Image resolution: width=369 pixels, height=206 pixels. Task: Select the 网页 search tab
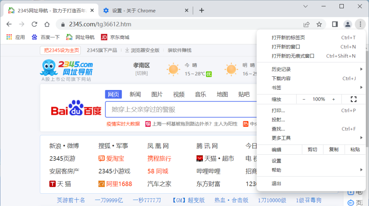113,94
